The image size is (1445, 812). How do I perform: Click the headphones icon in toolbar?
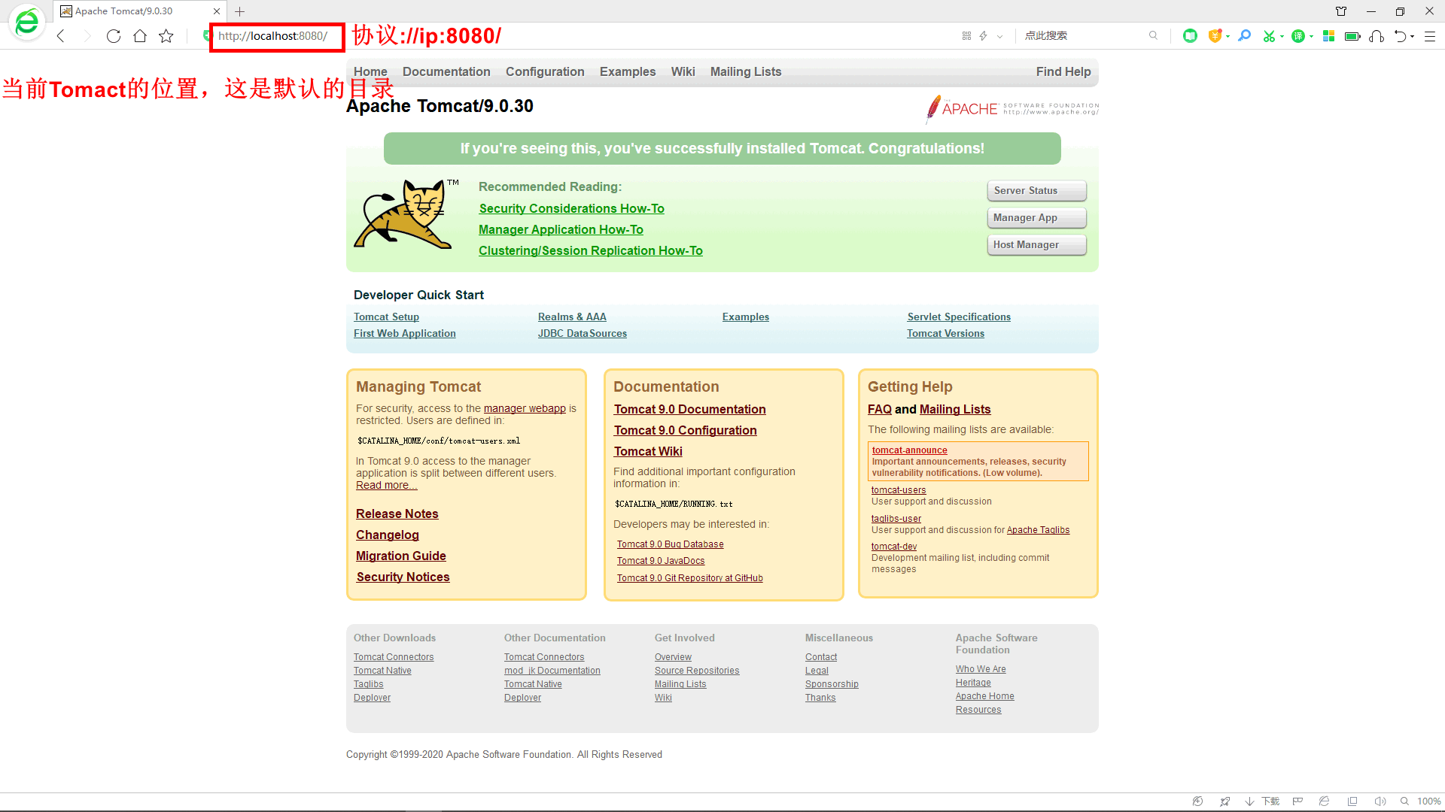pos(1377,35)
